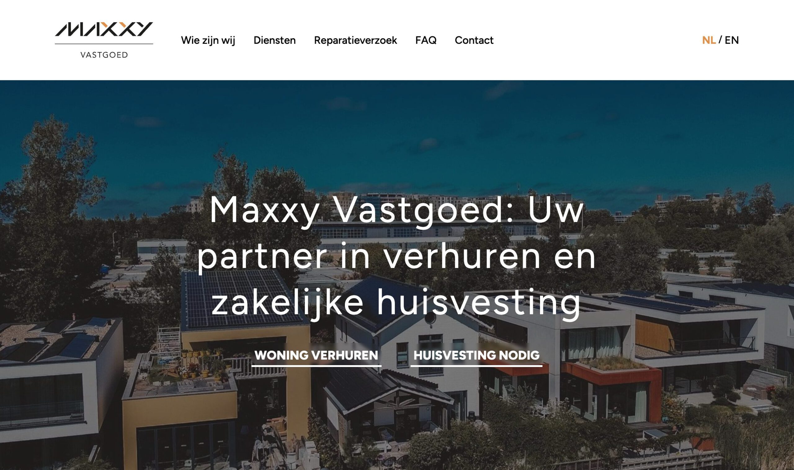Open the Contact page

pyautogui.click(x=474, y=40)
